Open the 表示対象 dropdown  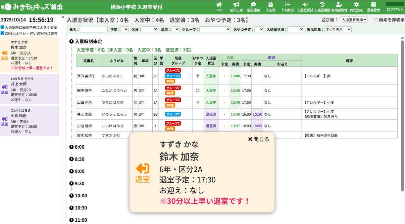click(x=338, y=29)
